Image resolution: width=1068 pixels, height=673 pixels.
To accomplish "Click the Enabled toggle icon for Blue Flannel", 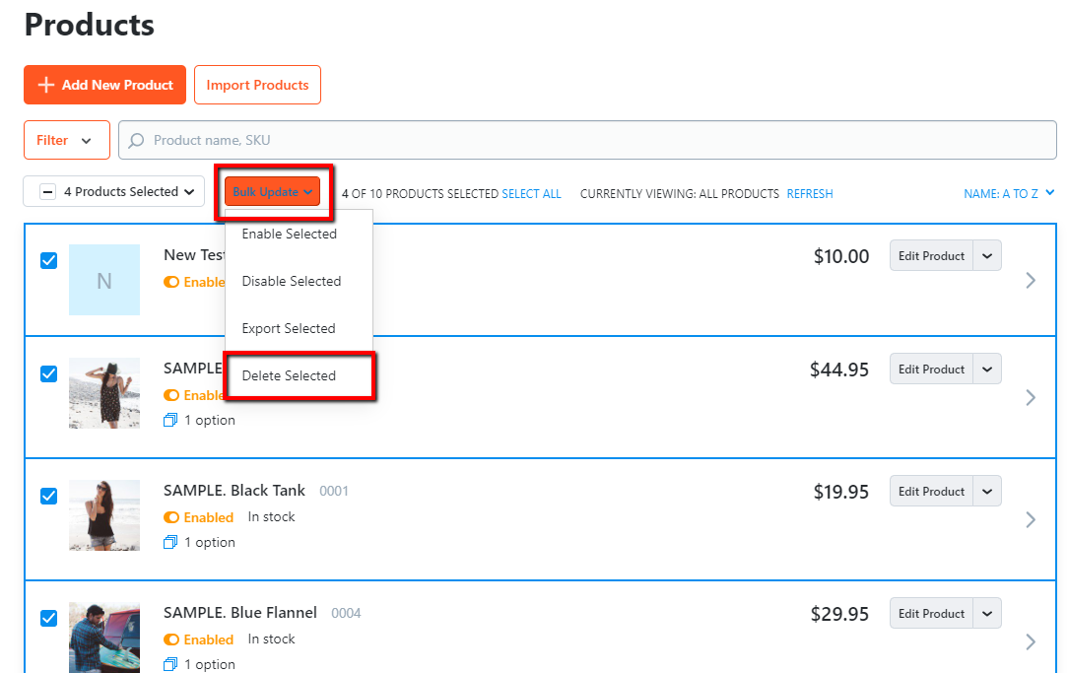I will pos(171,639).
